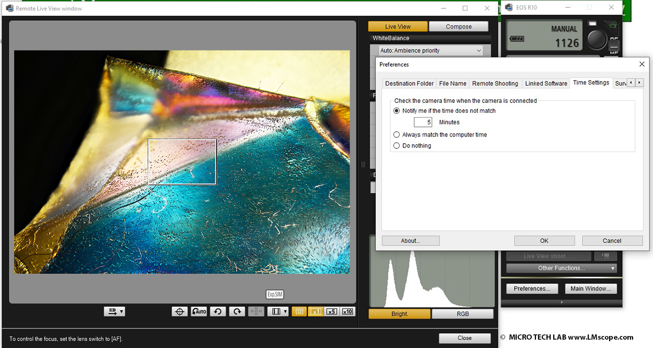
Task: Switch to the Remote Shooting tab
Action: coord(495,84)
